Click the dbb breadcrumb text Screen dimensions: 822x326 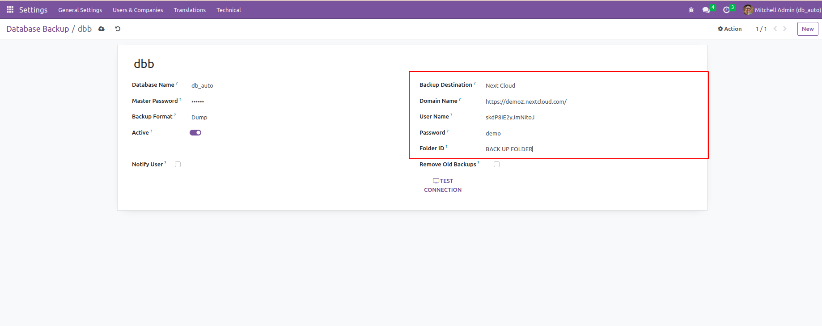(x=85, y=29)
